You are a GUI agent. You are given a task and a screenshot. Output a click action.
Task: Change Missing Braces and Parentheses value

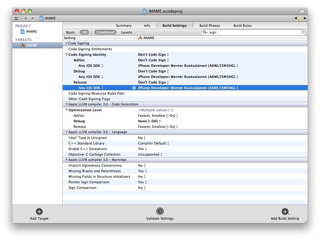pyautogui.click(x=142, y=171)
